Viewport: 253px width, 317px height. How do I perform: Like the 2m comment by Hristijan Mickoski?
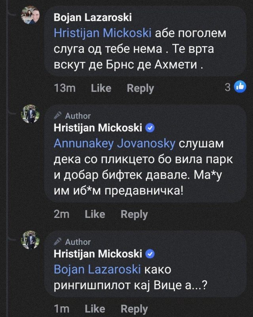[x=95, y=214]
